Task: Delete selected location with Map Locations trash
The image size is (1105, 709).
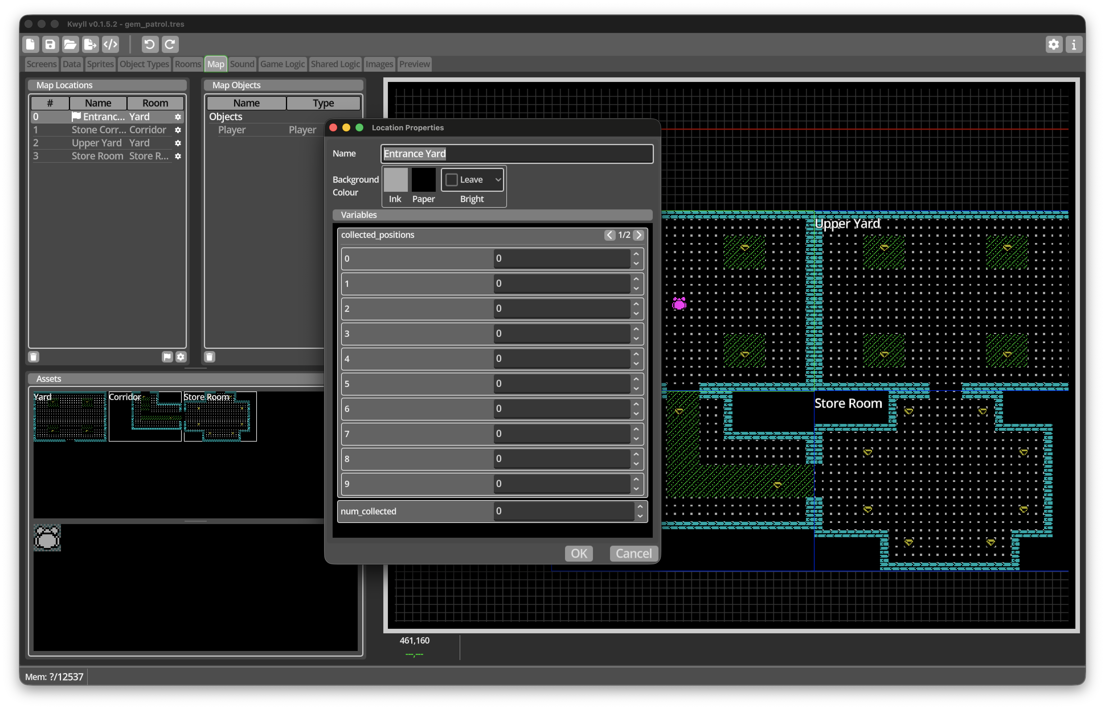Action: (34, 357)
